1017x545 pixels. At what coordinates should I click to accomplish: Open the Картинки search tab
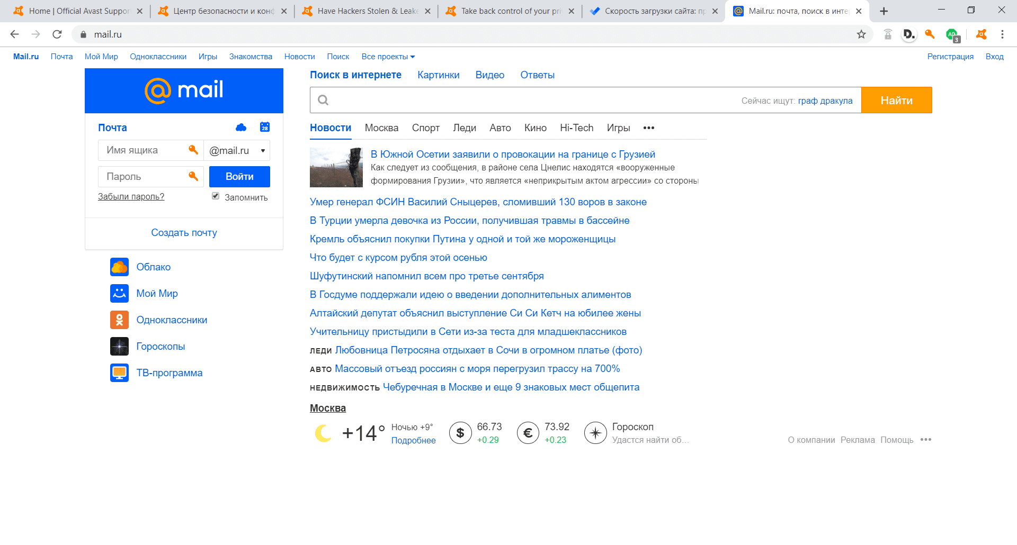pos(439,75)
